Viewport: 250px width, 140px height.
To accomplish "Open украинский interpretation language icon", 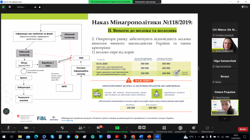I will coord(180,128).
